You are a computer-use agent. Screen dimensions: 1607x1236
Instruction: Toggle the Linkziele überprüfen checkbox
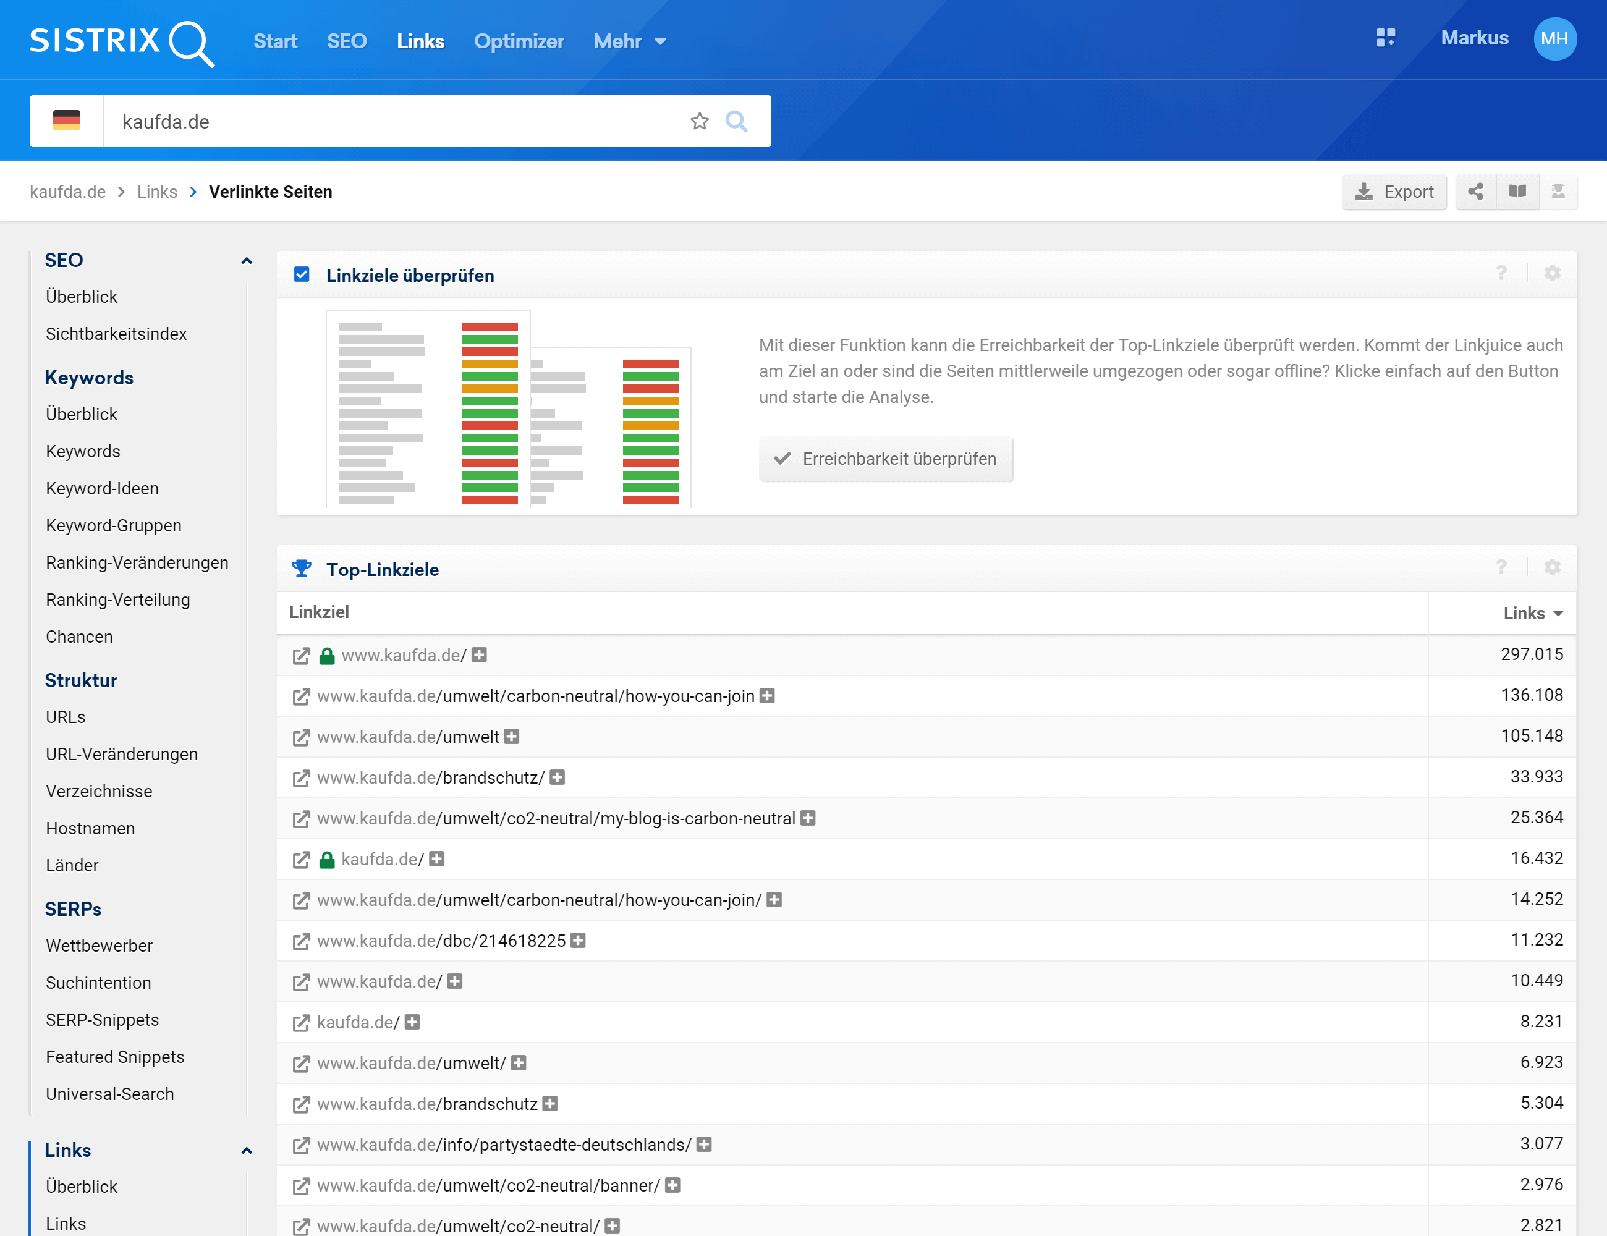click(x=302, y=275)
